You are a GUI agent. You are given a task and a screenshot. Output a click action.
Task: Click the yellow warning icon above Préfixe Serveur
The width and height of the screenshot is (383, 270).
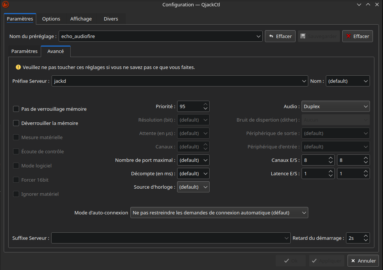(x=18, y=67)
